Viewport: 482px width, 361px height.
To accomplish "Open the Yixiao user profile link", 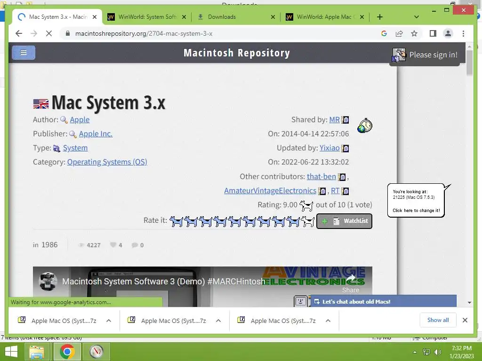I will pyautogui.click(x=329, y=148).
